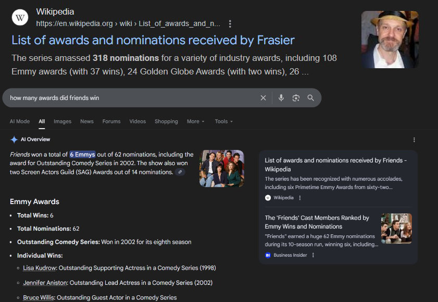Open the Business Insider article thumbnail

tap(396, 229)
